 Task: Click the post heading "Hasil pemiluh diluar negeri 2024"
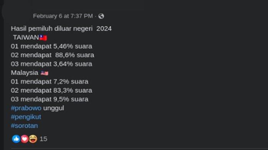[61, 29]
